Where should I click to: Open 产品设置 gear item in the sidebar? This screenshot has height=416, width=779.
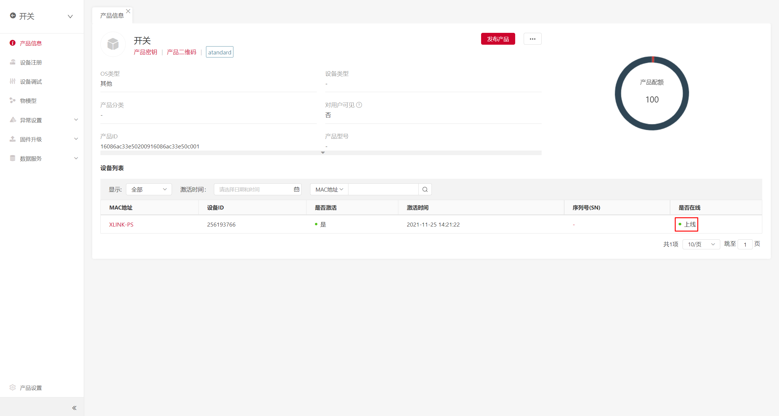point(30,388)
